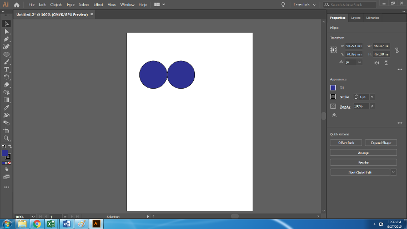Switch to the Layers tab
This screenshot has height=229, width=407.
[x=355, y=18]
